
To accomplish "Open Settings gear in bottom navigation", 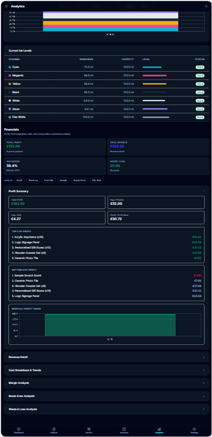I will coord(195,430).
